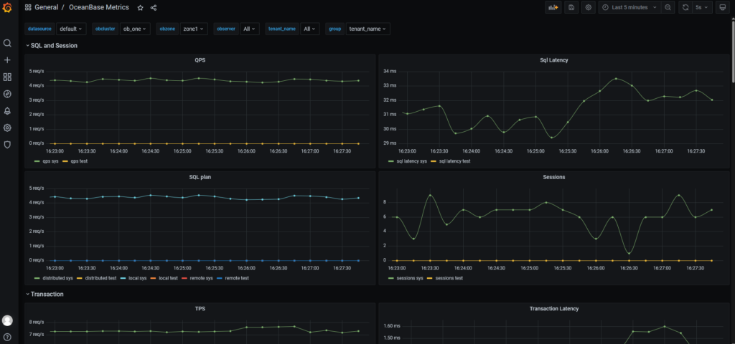Open the TPS panel title menu
This screenshot has height=344, width=735.
[200, 308]
